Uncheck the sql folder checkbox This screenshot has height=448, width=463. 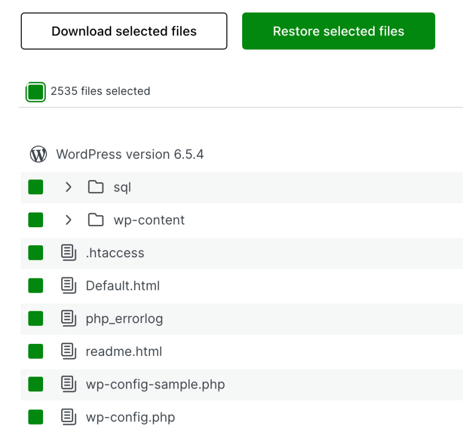click(x=35, y=187)
